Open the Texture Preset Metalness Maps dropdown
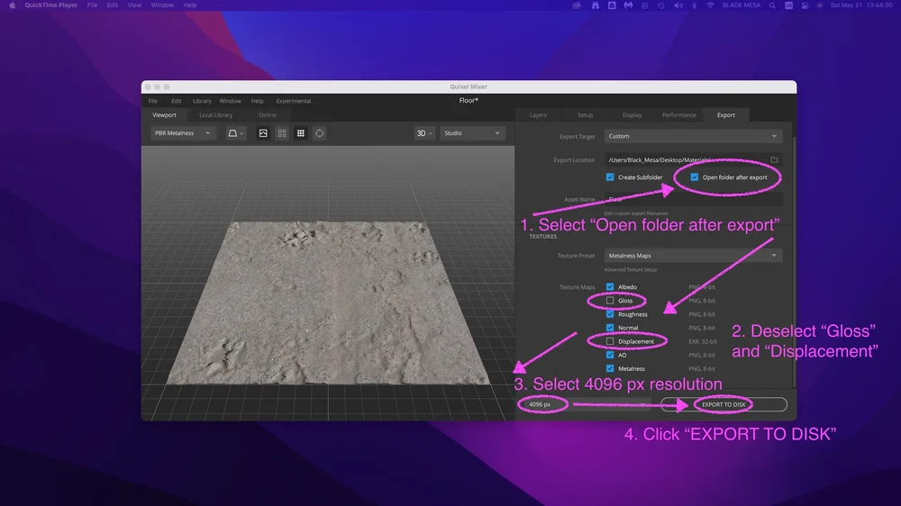The height and width of the screenshot is (506, 901). point(692,256)
